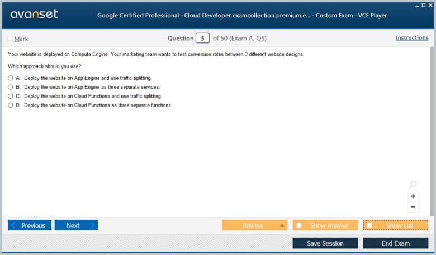
Task: Select answer B three separate services
Action: point(11,87)
